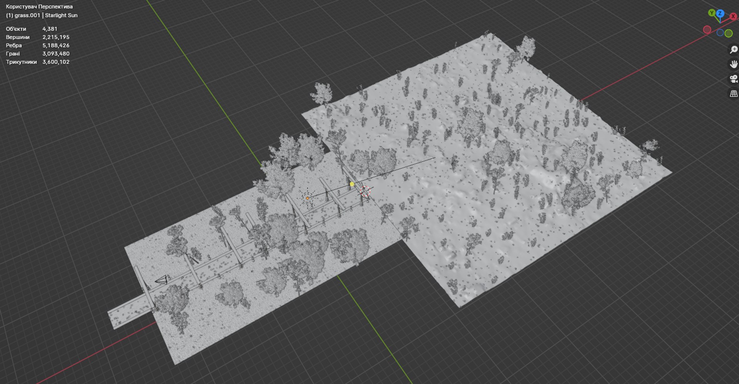The height and width of the screenshot is (384, 739).
Task: Click the zoom magnifier viewport icon
Action: tap(734, 50)
